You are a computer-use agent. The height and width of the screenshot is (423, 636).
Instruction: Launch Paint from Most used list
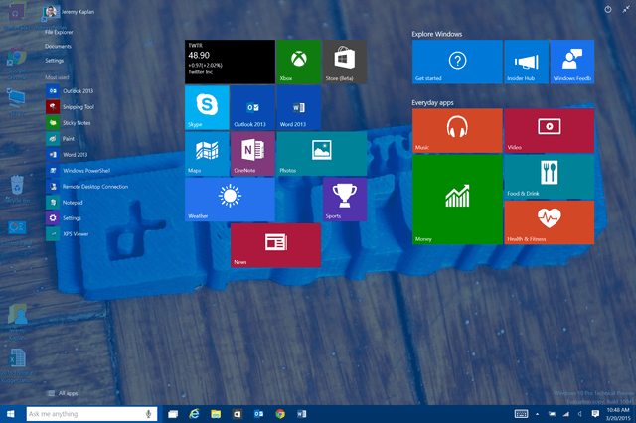[61, 139]
